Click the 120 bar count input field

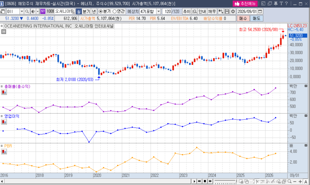click(x=167, y=11)
